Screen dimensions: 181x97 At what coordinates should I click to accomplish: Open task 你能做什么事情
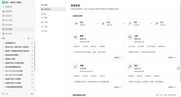click(x=18, y=59)
